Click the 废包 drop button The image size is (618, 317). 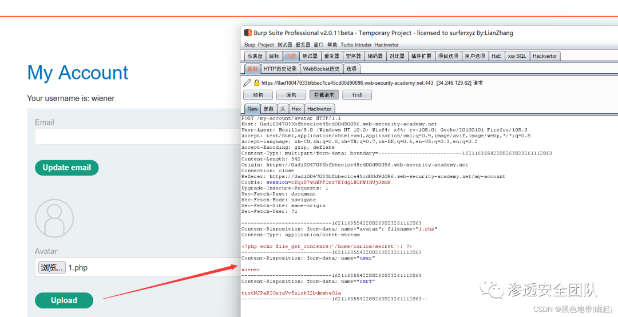(291, 95)
